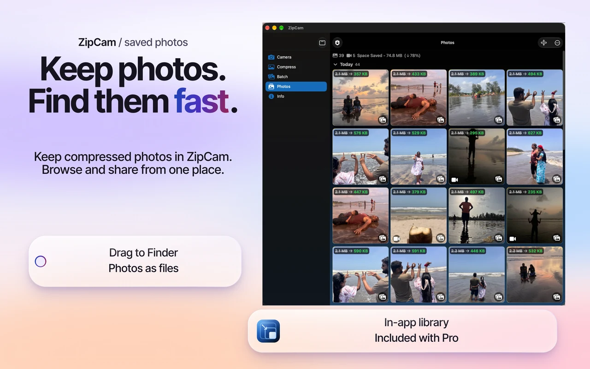Image resolution: width=590 pixels, height=369 pixels.
Task: Click video camera icon on 379 KB item
Action: (396, 239)
